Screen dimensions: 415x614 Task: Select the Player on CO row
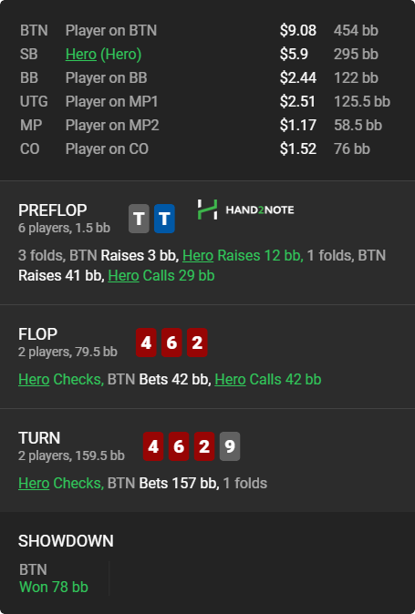(207, 148)
